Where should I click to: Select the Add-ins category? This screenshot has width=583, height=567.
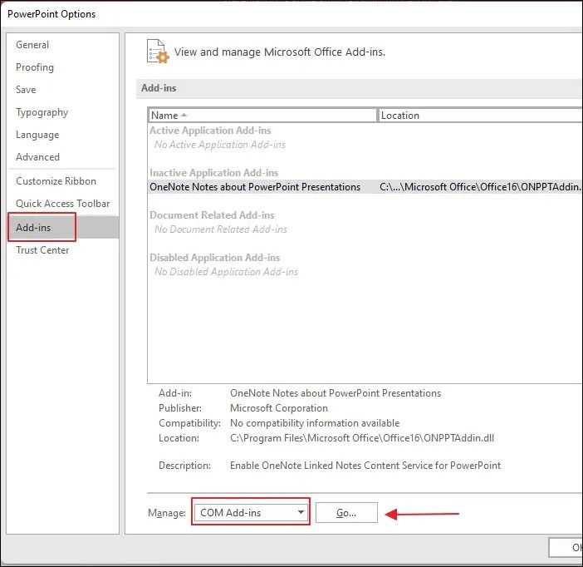click(x=63, y=228)
